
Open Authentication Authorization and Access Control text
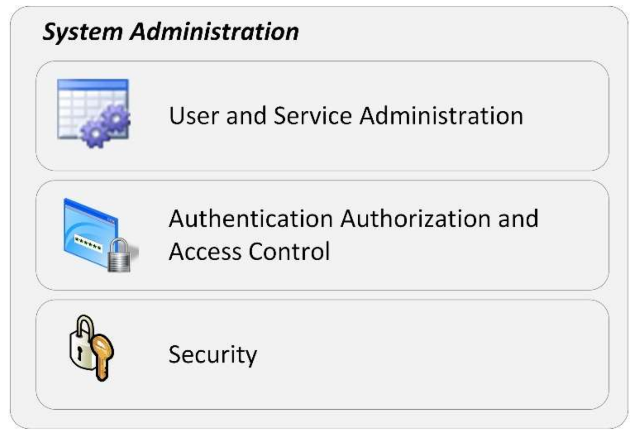pyautogui.click(x=353, y=235)
